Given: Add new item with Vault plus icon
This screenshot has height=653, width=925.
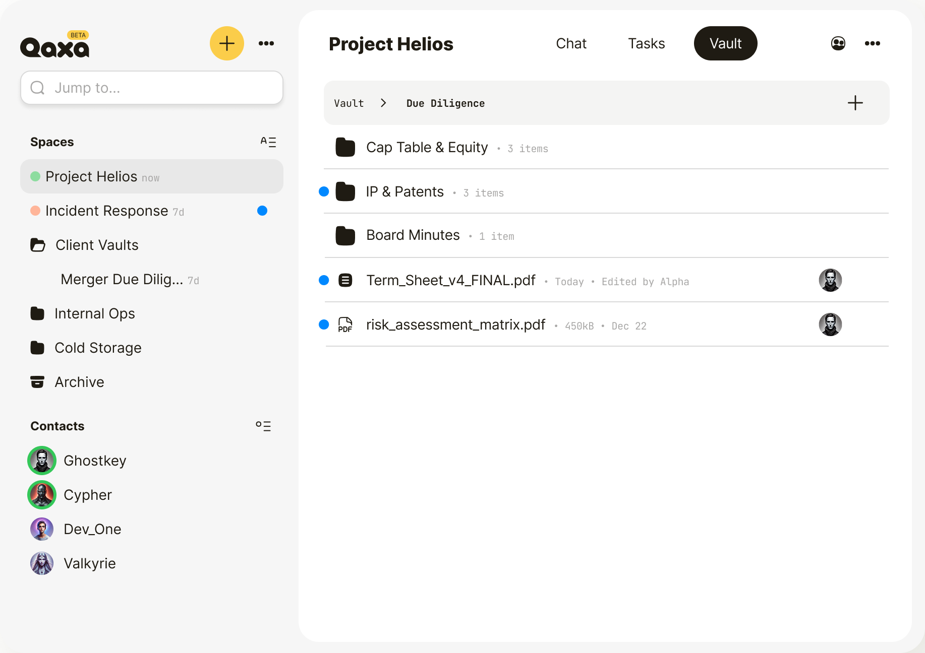Looking at the screenshot, I should tap(855, 103).
